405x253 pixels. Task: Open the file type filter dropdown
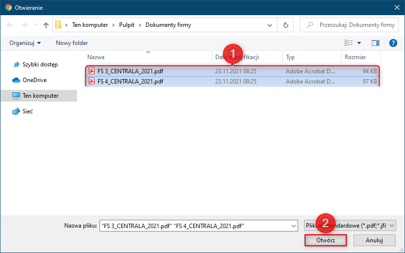click(350, 226)
